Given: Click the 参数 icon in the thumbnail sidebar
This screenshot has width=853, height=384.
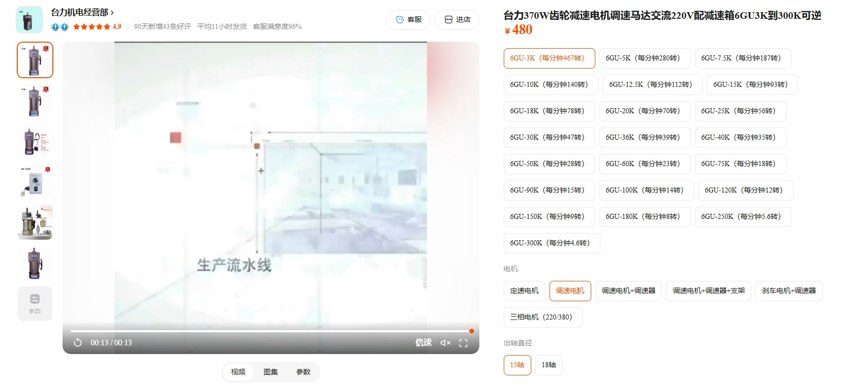Looking at the screenshot, I should (x=35, y=304).
